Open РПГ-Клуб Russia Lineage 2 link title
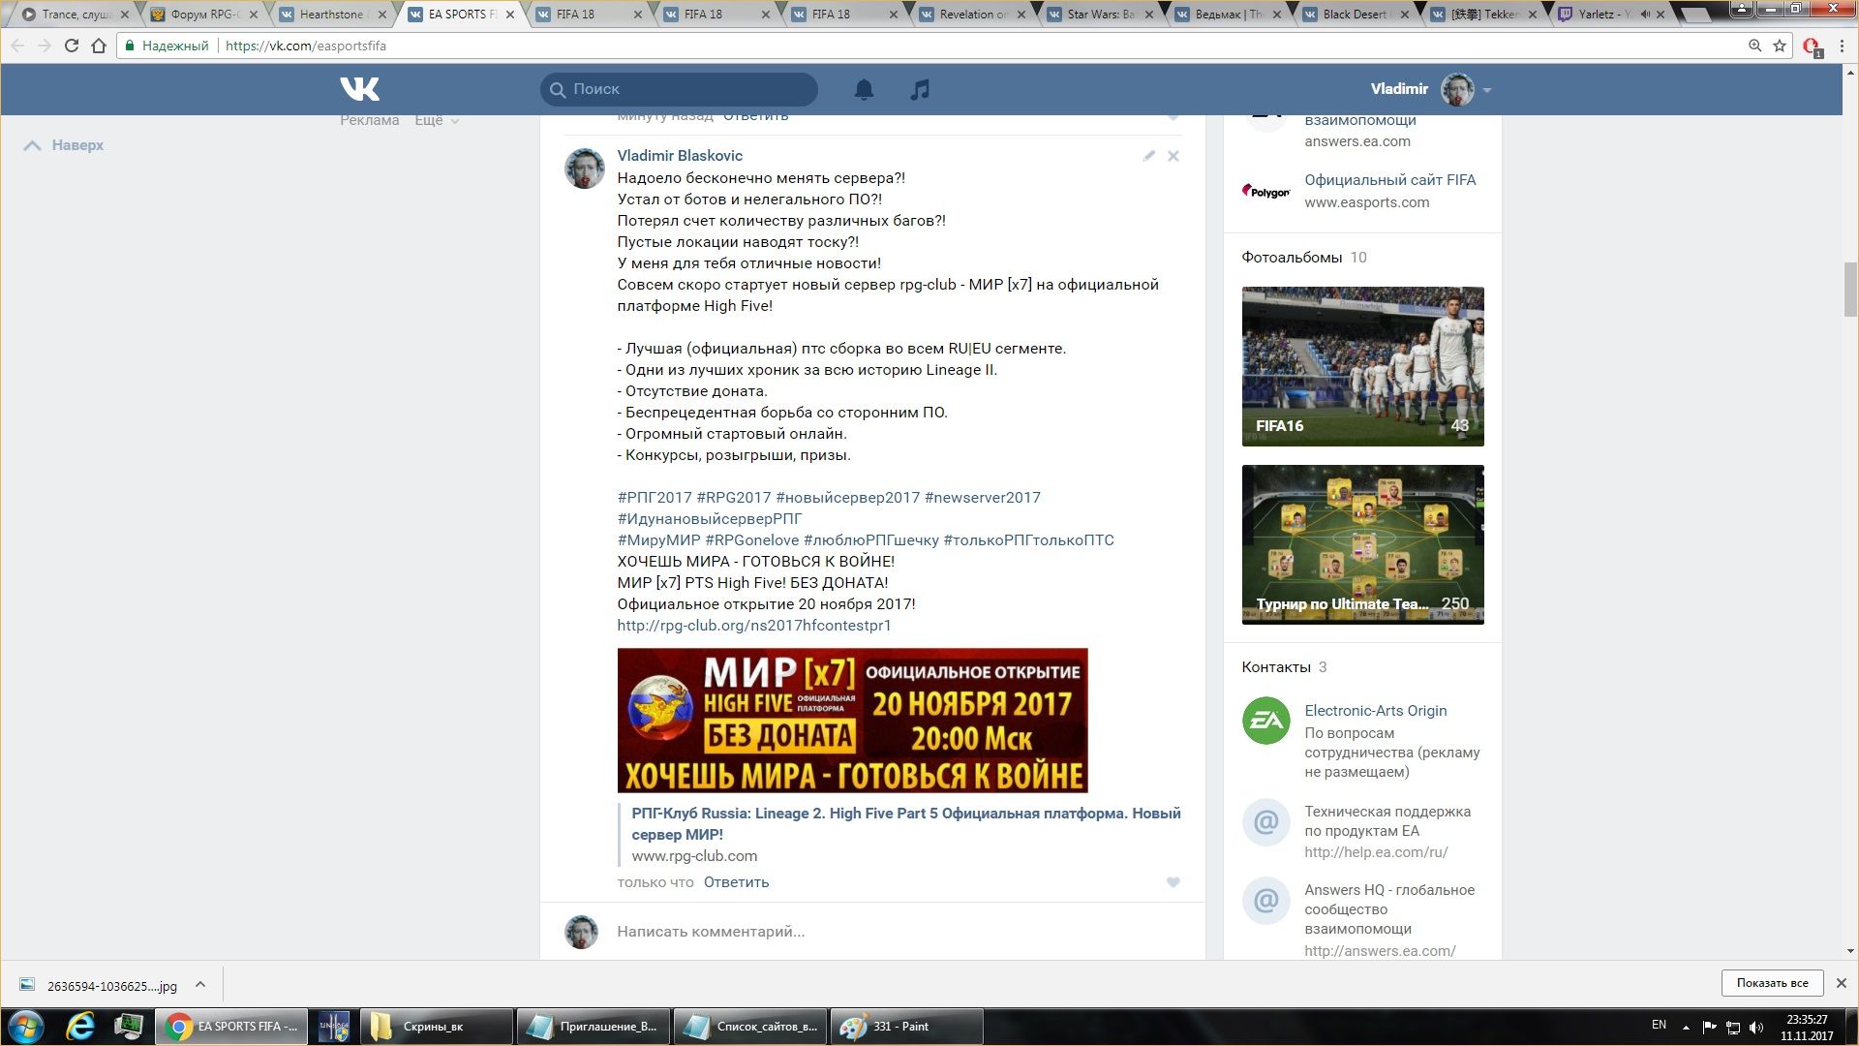 [x=906, y=823]
